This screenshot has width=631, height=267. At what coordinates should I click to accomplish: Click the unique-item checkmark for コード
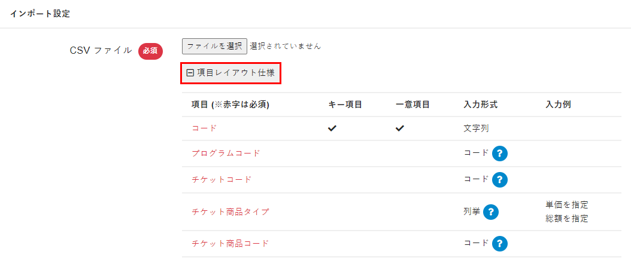400,128
